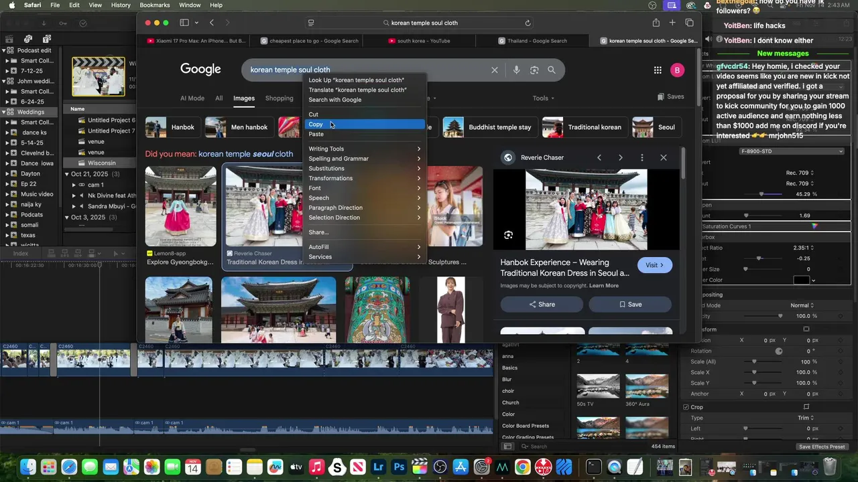Screen dimensions: 858x482
Task: Open Lightroom from the Dock
Action: coord(379,467)
